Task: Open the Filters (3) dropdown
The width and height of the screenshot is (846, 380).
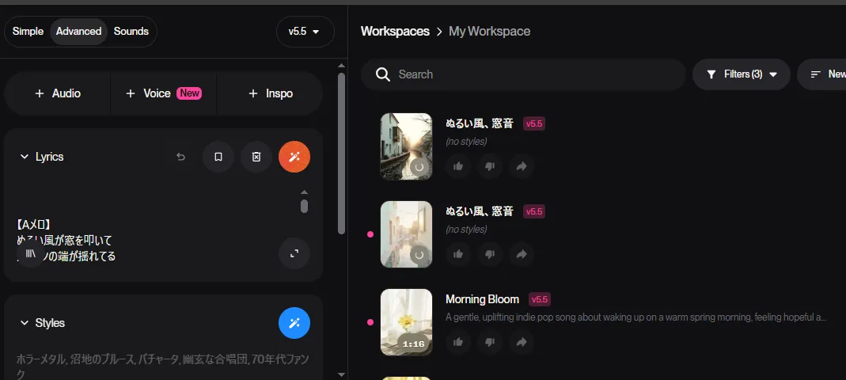Action: [742, 74]
